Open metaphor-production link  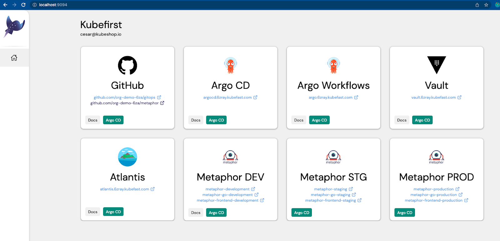click(433, 189)
